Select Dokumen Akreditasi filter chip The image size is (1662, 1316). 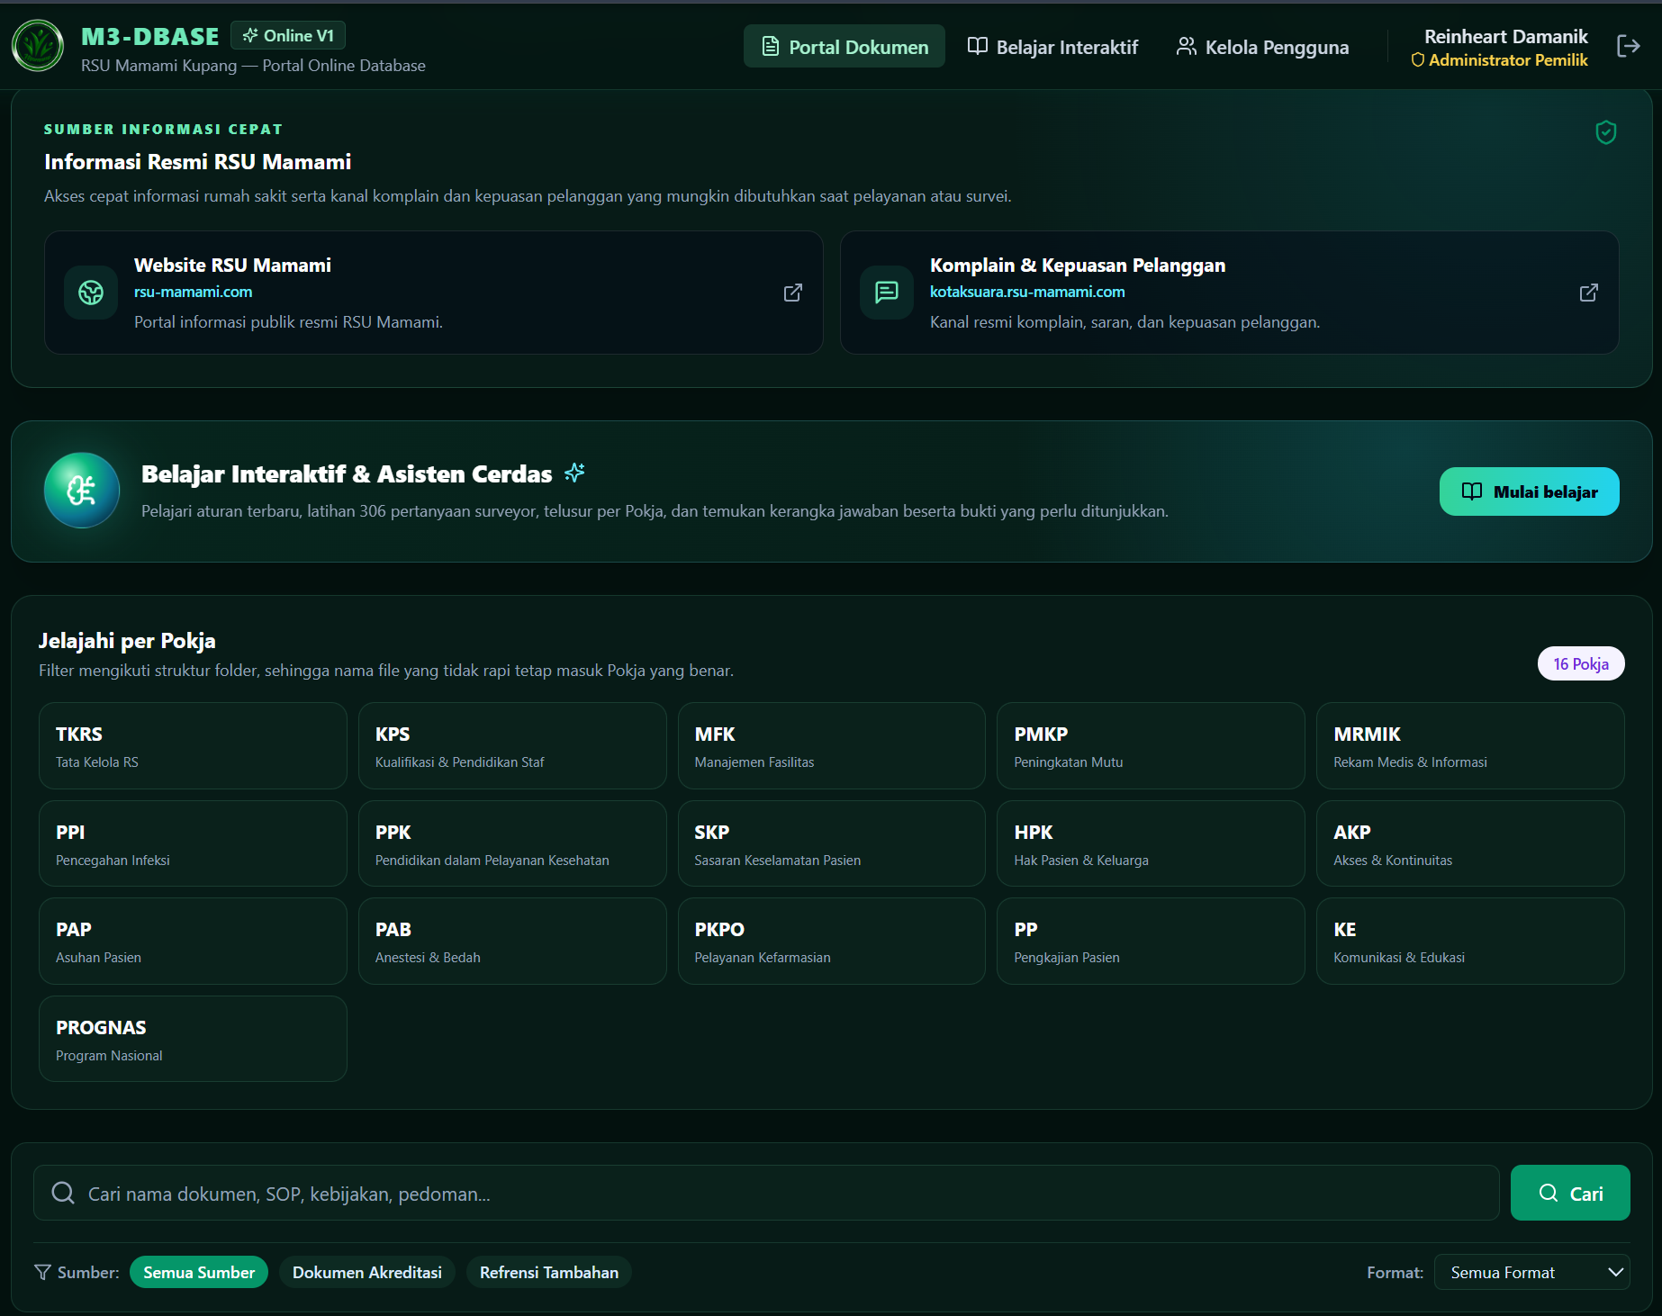click(367, 1272)
